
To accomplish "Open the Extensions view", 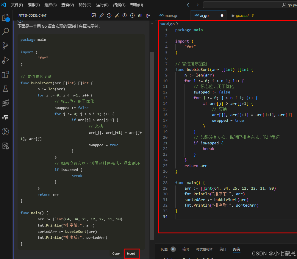I will (x=5, y=74).
